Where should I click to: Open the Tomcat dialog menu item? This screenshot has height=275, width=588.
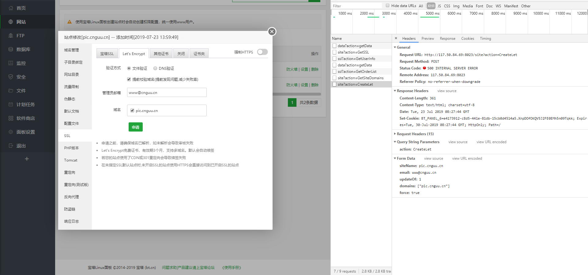(75, 160)
